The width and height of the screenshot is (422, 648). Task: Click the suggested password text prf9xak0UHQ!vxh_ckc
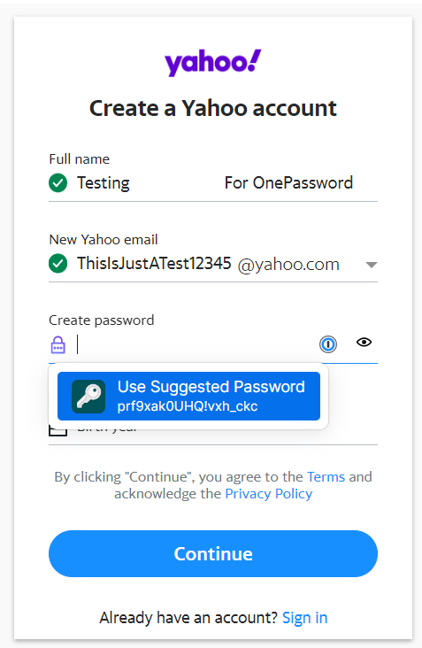[x=188, y=406]
